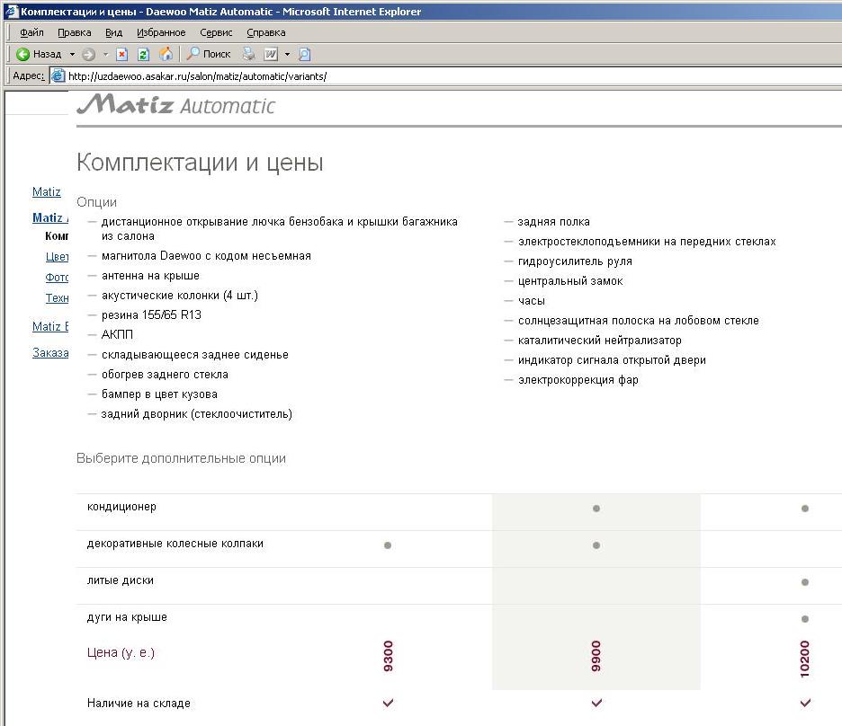Stop loading the page
Viewport: 842px width, 726px height.
tap(122, 54)
